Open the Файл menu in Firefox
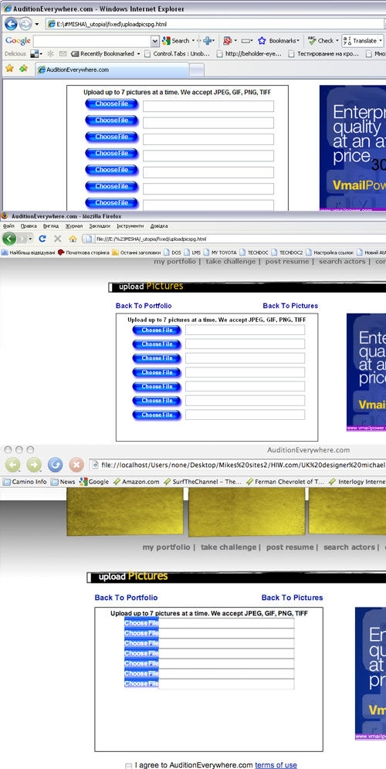This screenshot has height=769, width=386. (x=8, y=226)
